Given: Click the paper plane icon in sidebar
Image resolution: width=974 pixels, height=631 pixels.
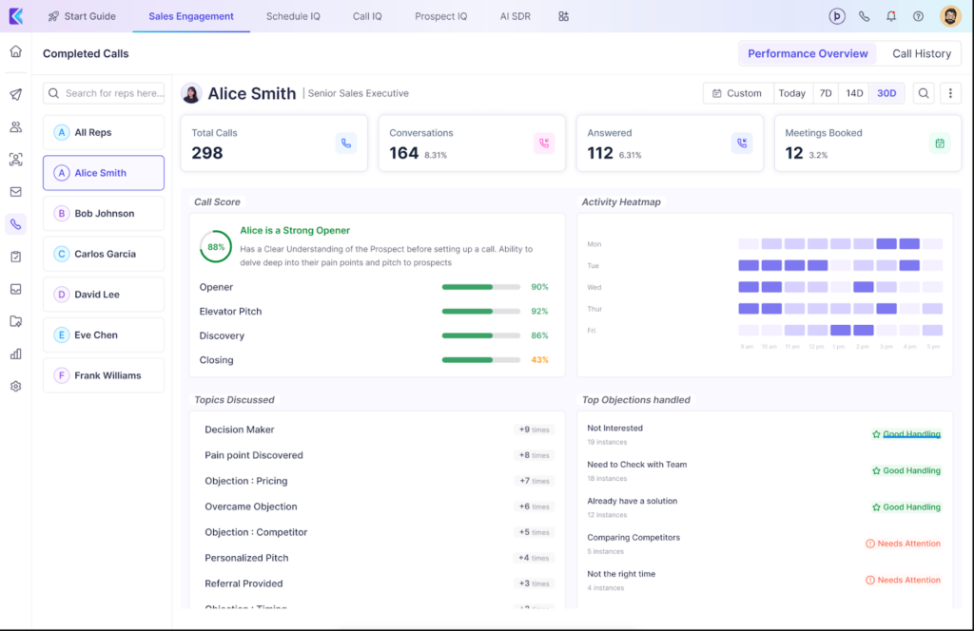Looking at the screenshot, I should pos(15,94).
